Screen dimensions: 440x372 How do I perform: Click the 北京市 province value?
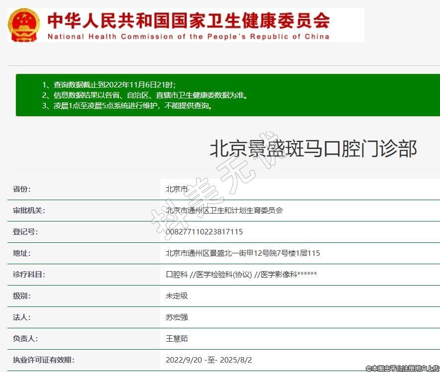coord(177,189)
